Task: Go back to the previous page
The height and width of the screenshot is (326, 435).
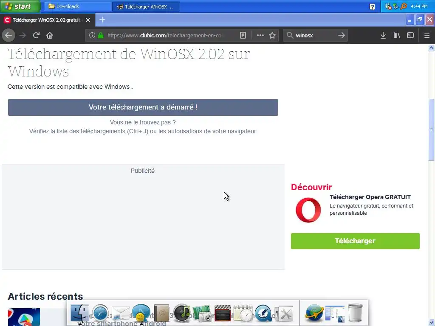Action: pyautogui.click(x=8, y=35)
